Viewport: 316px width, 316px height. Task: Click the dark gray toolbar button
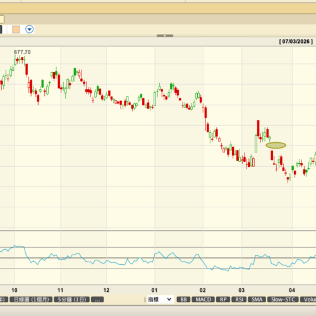(1, 29)
